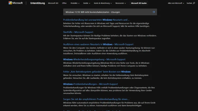Viewport: 198px width, 111px height.
Task: Open the Ressourcen dropdown menu
Action: click(121, 3)
